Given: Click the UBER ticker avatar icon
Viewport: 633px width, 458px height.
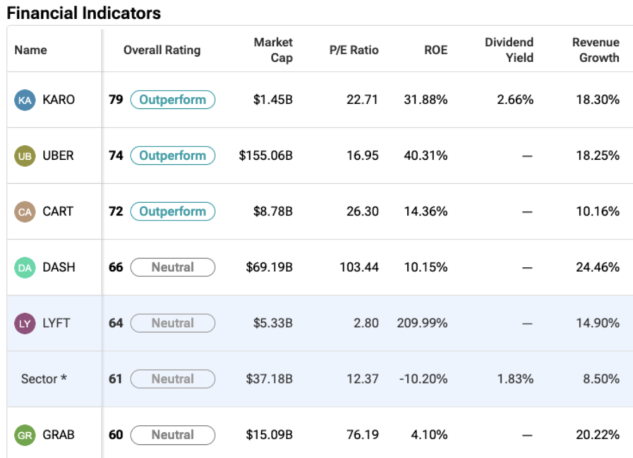Looking at the screenshot, I should coord(25,156).
